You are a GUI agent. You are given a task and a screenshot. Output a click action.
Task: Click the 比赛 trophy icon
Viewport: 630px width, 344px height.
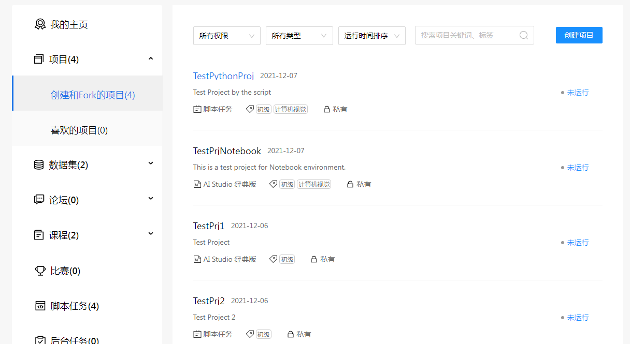point(40,271)
